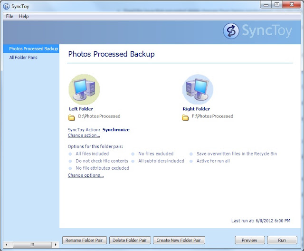Maximize the SyncToy window
Screen dimensions: 304x251
coord(277,5)
